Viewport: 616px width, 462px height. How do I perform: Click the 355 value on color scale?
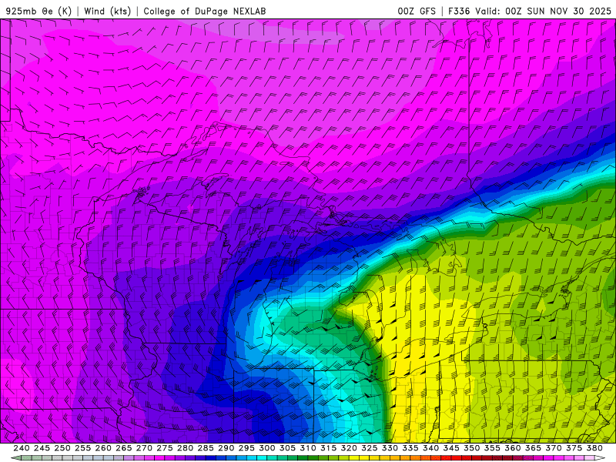point(492,448)
